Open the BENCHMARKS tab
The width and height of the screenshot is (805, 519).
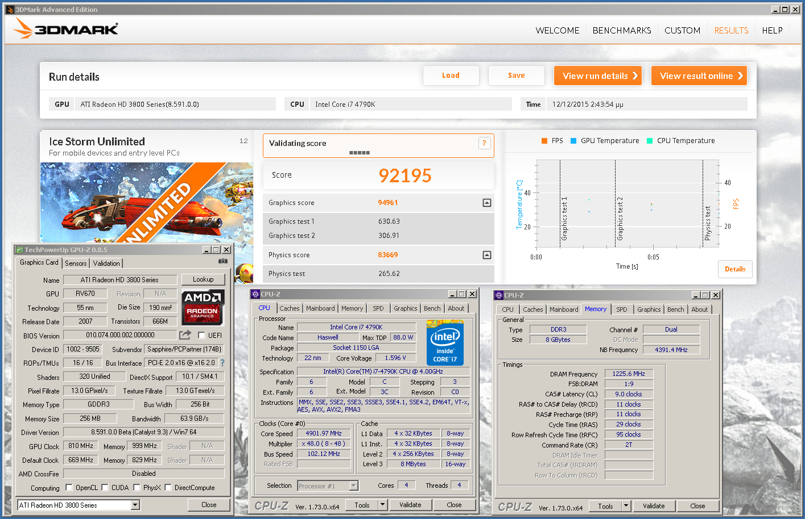pos(622,31)
